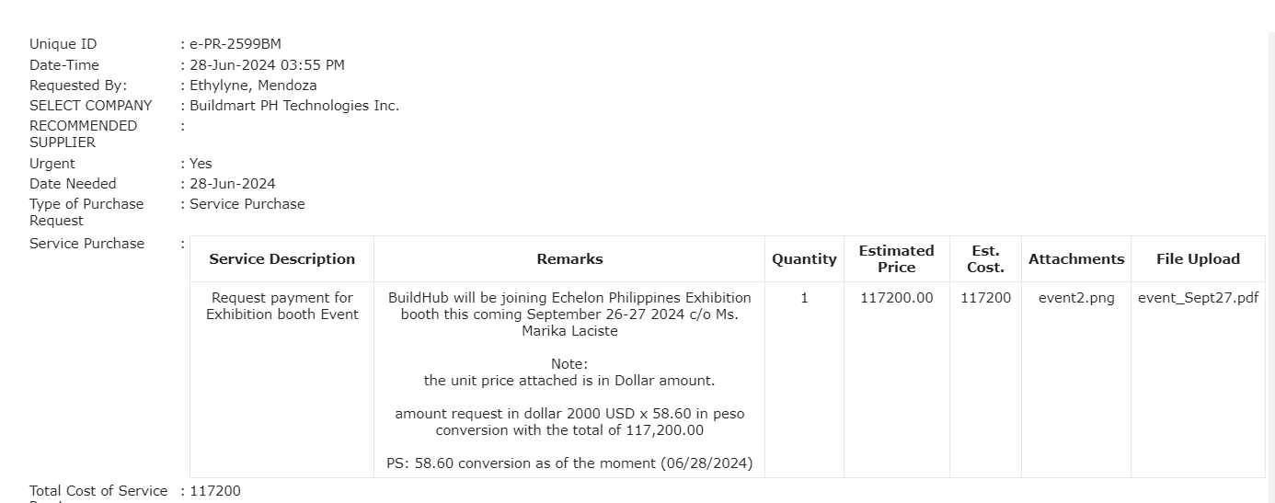This screenshot has width=1275, height=503.
Task: Click the Attachments column header
Action: point(1076,259)
